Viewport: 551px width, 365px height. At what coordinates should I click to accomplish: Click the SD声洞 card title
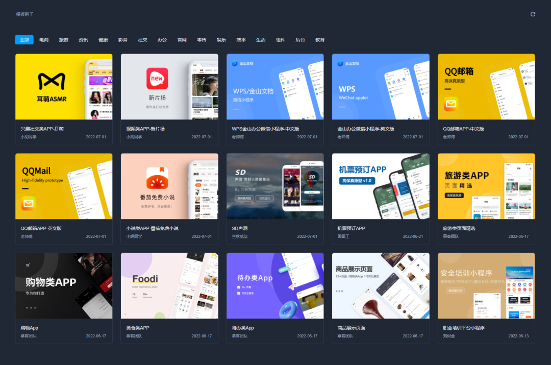[x=240, y=228]
